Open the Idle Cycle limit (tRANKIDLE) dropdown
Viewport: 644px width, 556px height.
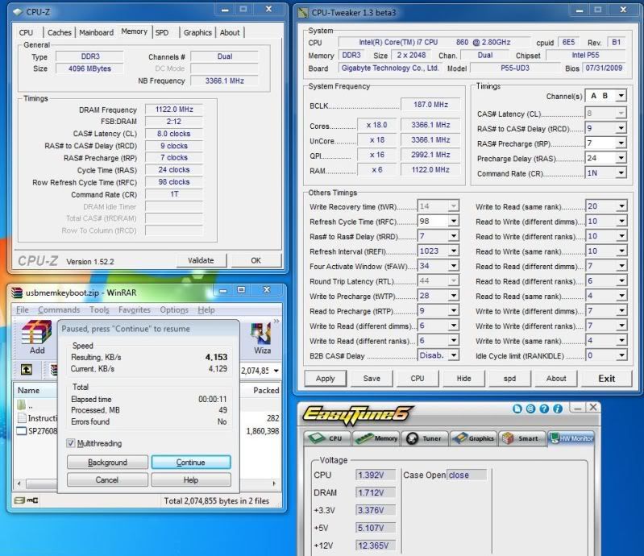point(621,355)
